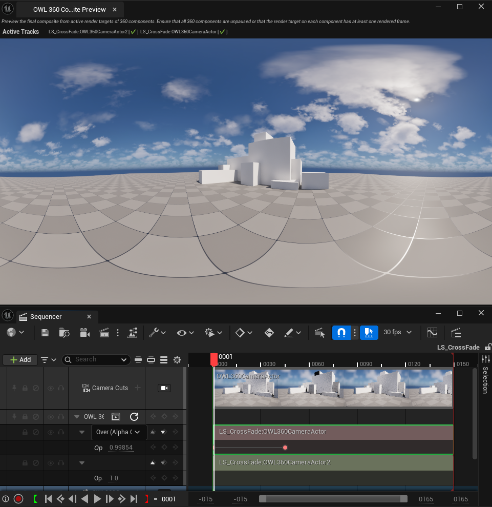Click the green Add track button
The width and height of the screenshot is (492, 507).
(x=20, y=360)
